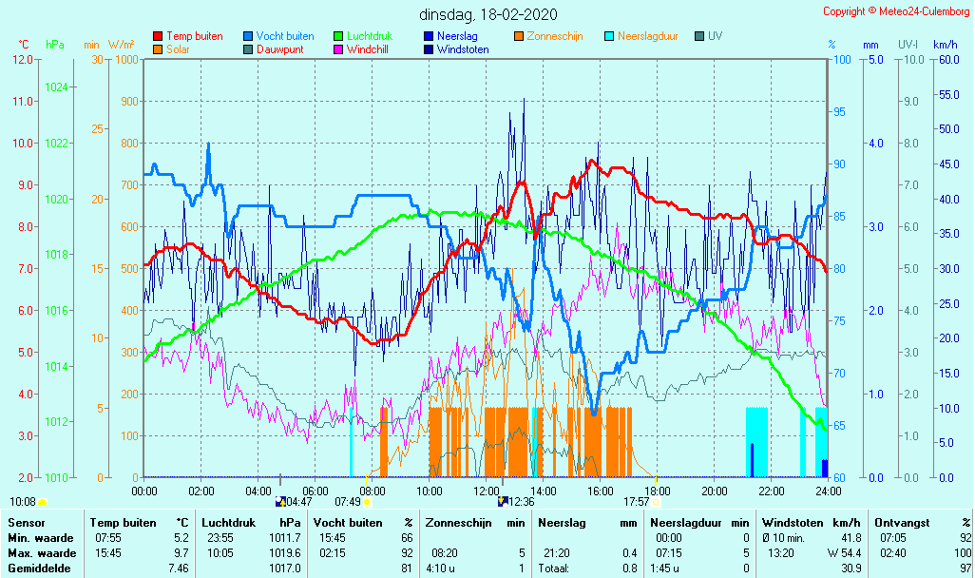Select the Solar legend label
Screen dimensions: 975x578
(x=178, y=49)
